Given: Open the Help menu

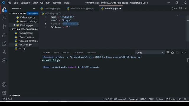Looking at the screenshot, I should [67, 3].
